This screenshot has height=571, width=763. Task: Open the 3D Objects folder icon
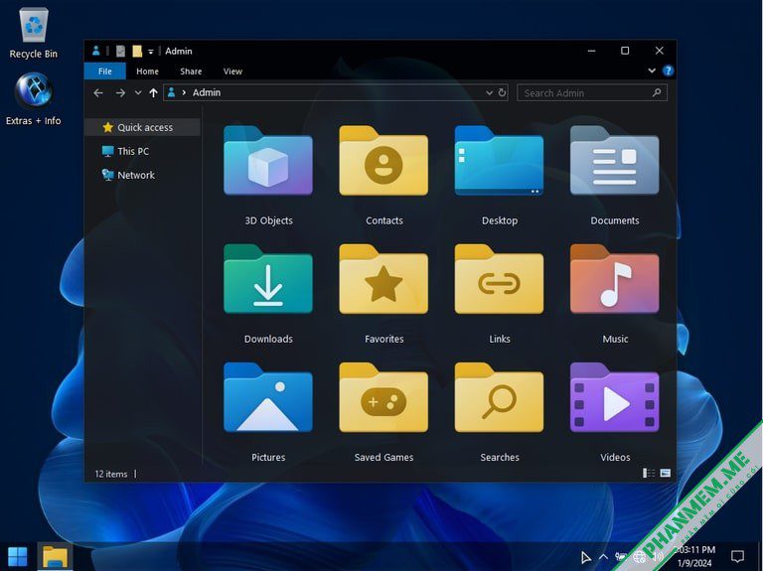point(268,161)
